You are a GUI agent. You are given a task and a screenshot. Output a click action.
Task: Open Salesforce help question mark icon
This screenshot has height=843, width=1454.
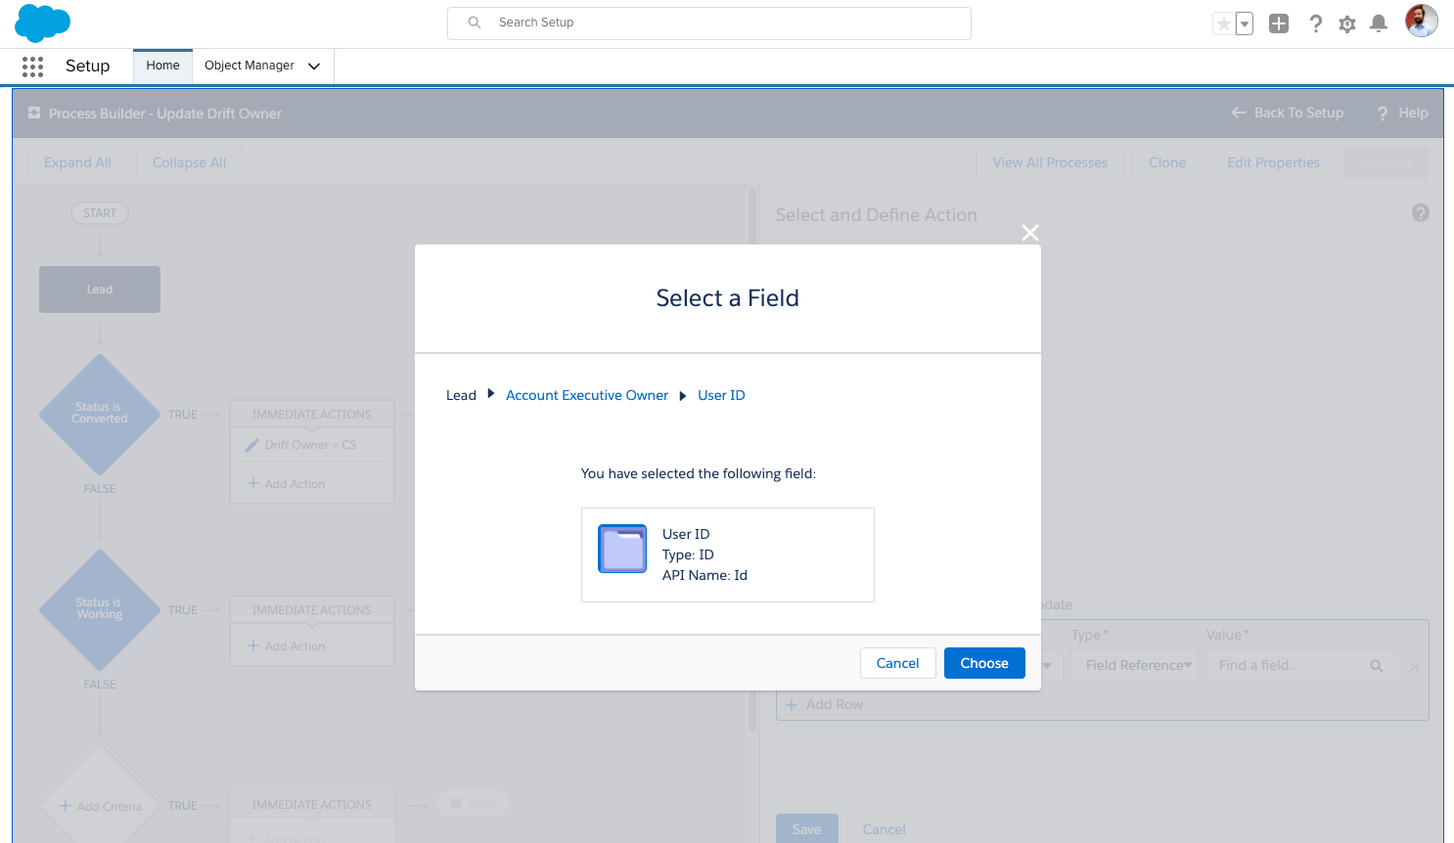click(x=1316, y=23)
